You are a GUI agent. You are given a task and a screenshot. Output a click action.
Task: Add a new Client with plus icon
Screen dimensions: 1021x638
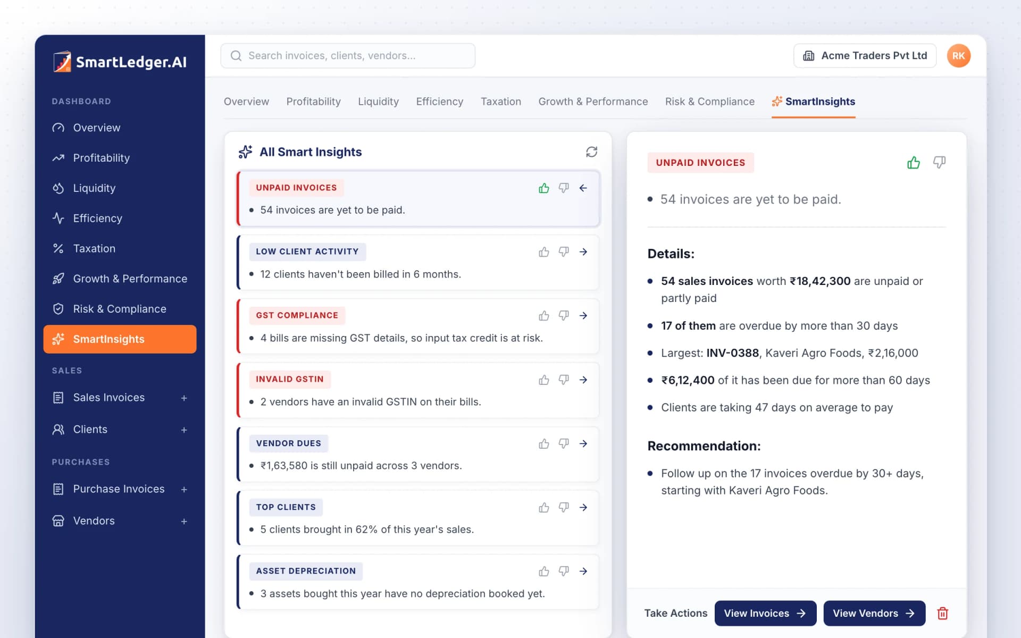[x=184, y=430]
